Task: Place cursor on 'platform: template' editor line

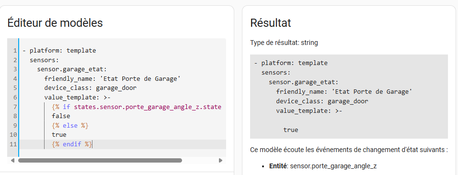Action: tap(59, 51)
